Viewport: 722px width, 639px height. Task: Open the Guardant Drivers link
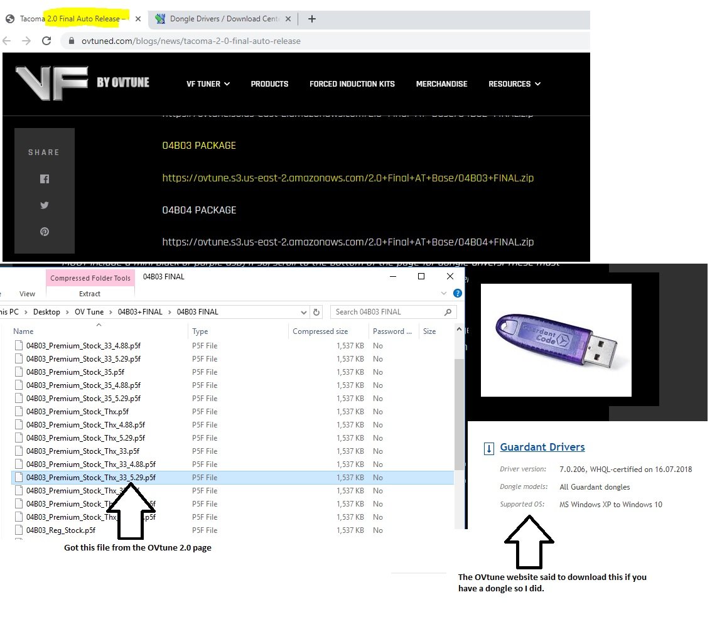pos(542,447)
